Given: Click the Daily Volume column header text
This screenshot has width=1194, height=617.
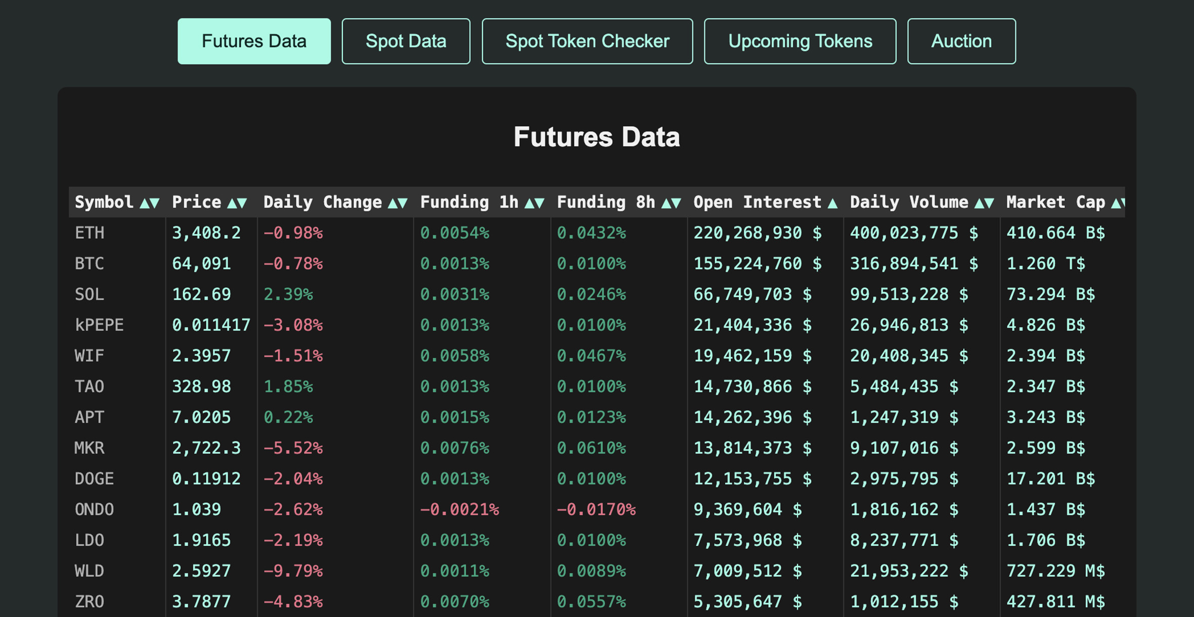Looking at the screenshot, I should tap(909, 202).
